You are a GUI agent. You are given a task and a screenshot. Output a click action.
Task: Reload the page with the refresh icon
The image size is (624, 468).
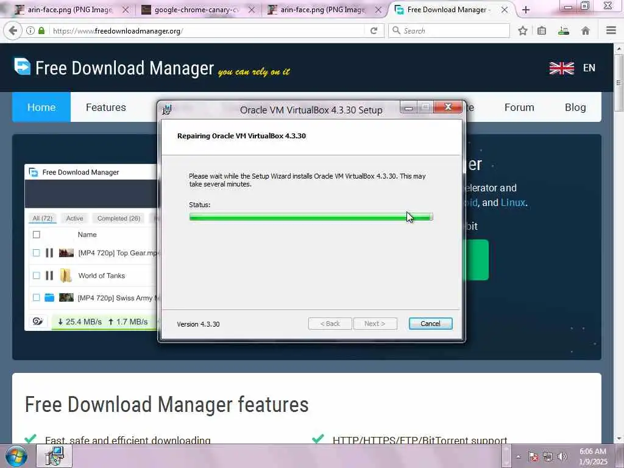(374, 30)
